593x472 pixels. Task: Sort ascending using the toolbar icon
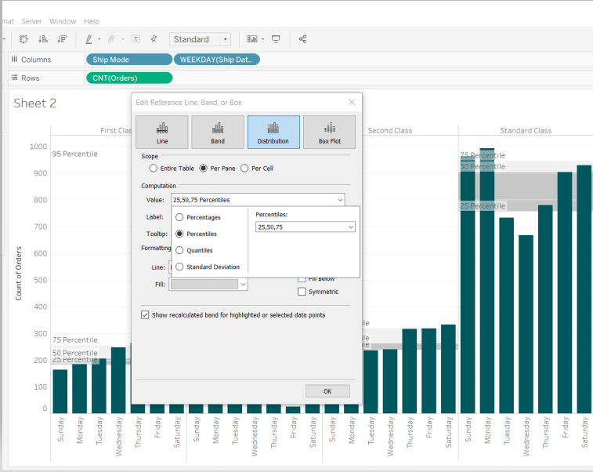[x=43, y=39]
